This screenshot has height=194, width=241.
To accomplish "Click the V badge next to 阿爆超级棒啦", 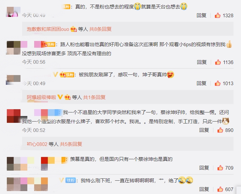I will (60, 97).
